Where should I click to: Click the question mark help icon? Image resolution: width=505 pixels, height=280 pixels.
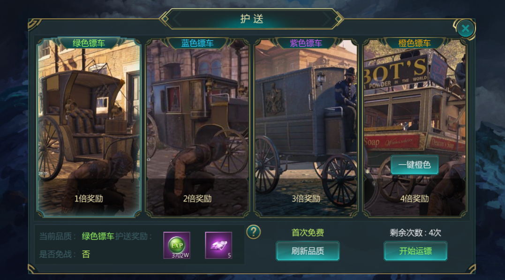coord(254,232)
